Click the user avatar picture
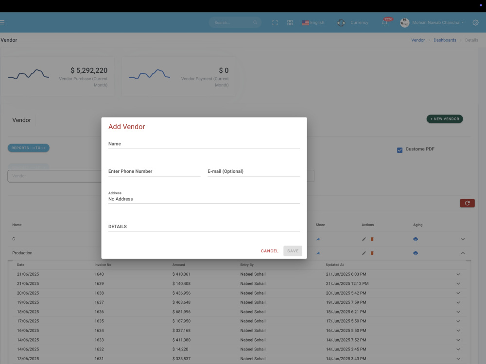486x364 pixels. pyautogui.click(x=404, y=23)
